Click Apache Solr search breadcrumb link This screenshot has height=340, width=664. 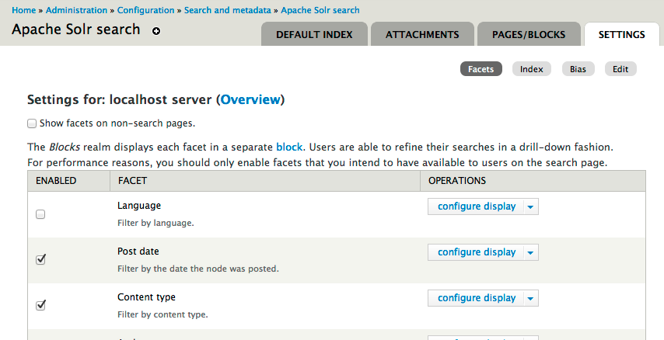[320, 10]
